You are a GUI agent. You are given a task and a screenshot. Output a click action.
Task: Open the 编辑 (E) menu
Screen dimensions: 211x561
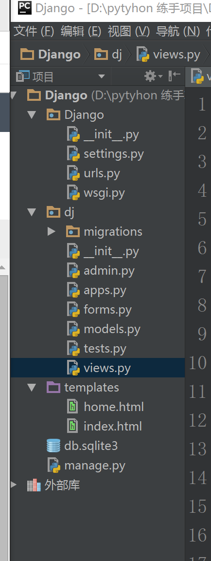pyautogui.click(x=81, y=32)
